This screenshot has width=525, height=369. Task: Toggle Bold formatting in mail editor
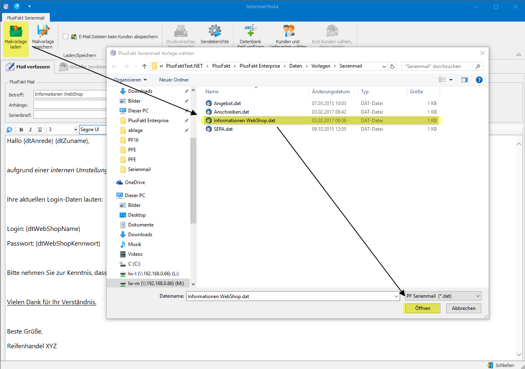[x=21, y=130]
